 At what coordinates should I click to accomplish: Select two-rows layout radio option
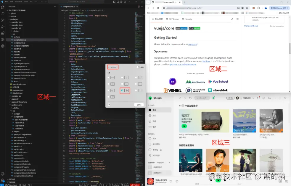[108, 78]
